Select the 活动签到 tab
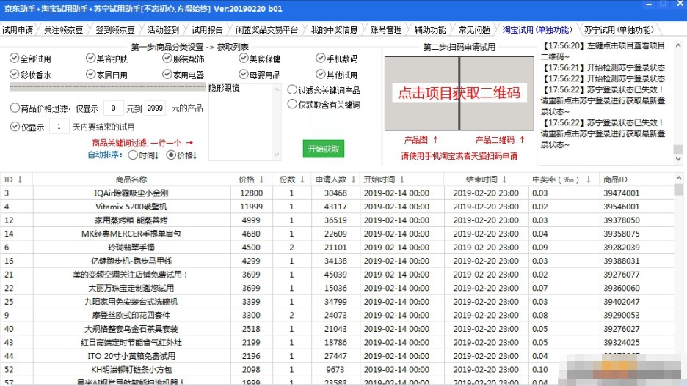 tap(163, 30)
